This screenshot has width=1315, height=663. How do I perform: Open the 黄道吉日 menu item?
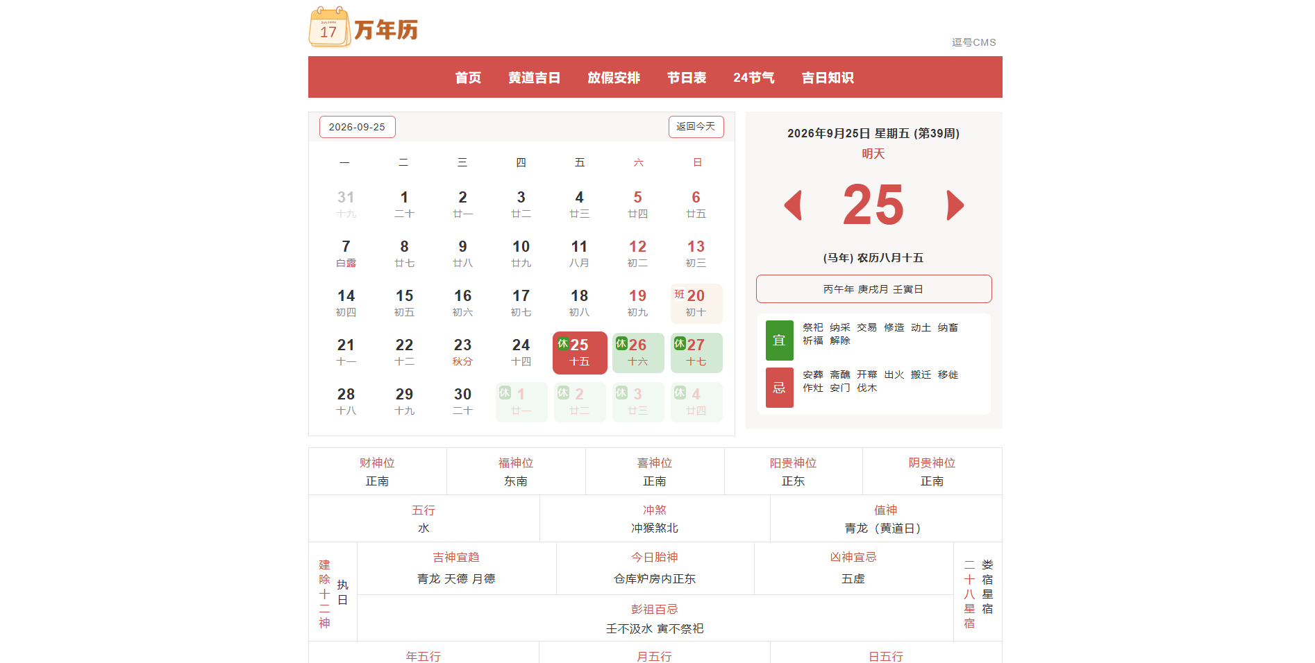pos(534,78)
